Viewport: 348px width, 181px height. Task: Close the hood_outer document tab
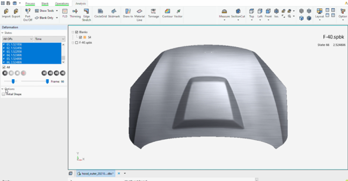tap(119, 174)
